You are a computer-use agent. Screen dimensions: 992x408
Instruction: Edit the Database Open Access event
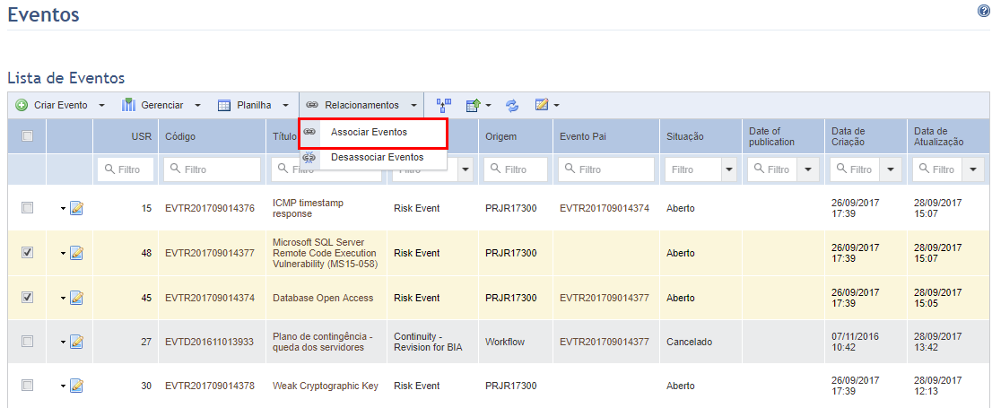coord(76,298)
